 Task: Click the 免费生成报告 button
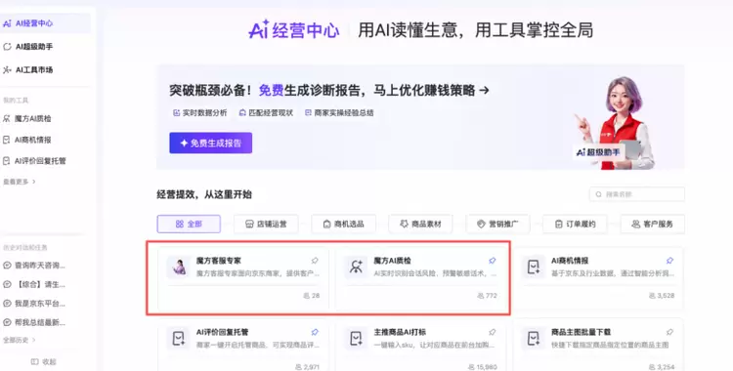pos(211,143)
